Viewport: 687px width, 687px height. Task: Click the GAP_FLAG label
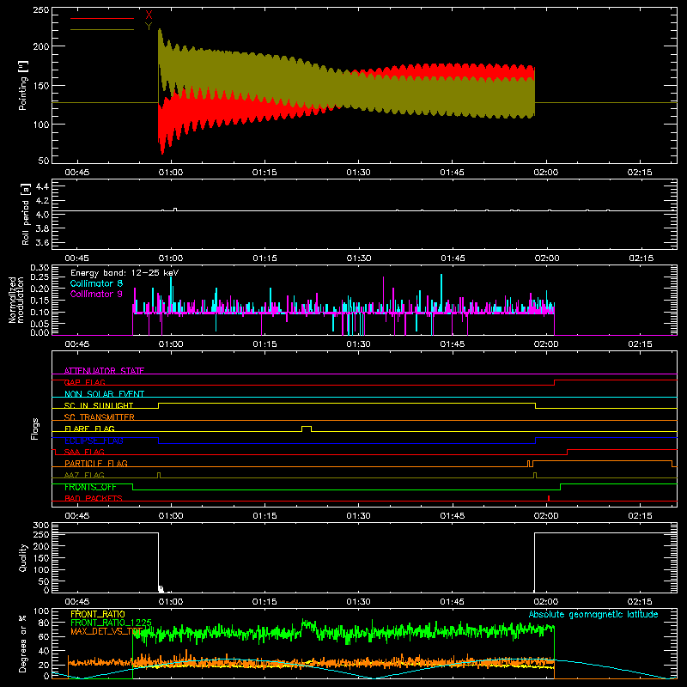pyautogui.click(x=84, y=382)
